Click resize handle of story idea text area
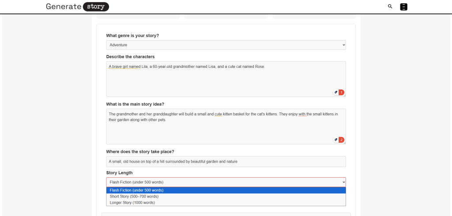 coord(344,143)
